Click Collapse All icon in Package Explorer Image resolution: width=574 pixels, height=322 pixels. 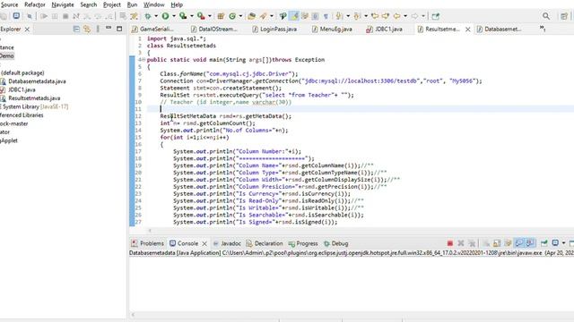click(76, 29)
